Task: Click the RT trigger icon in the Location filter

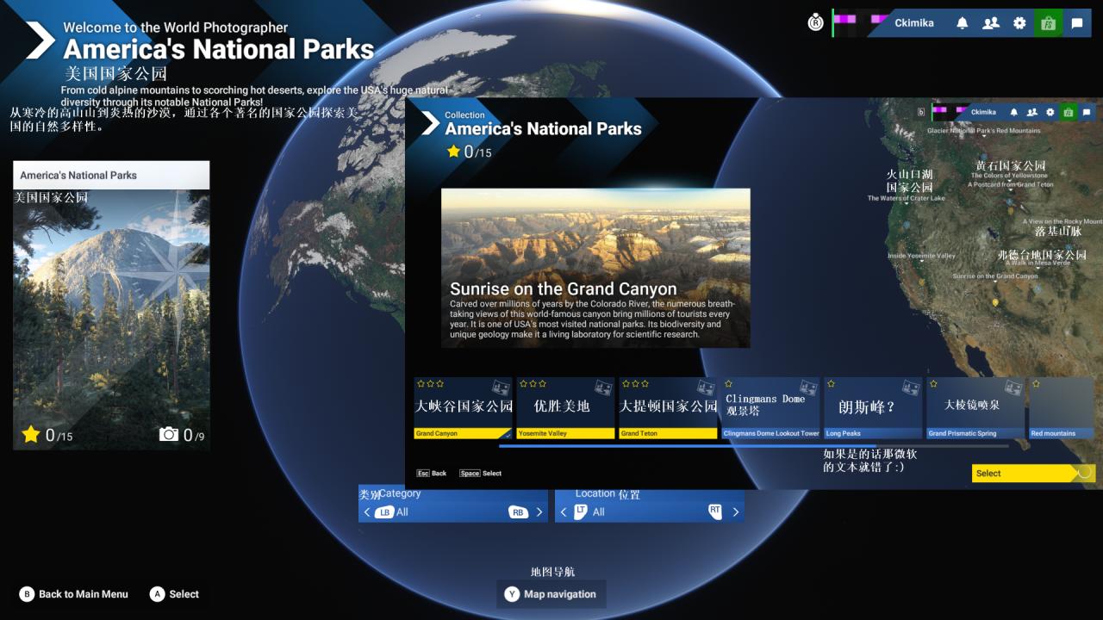Action: click(714, 512)
